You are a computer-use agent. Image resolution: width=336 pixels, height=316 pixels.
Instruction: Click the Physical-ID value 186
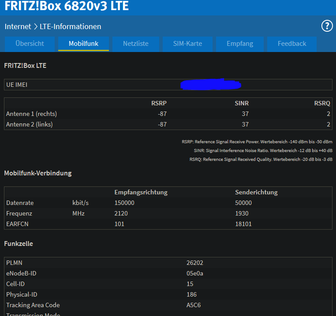coord(191,294)
